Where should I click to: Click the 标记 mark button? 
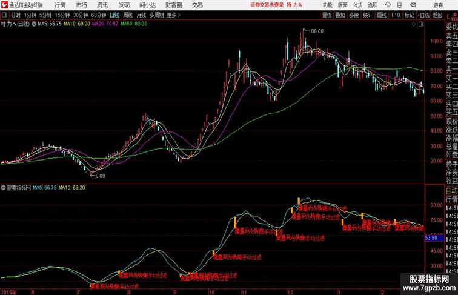pyautogui.click(x=409, y=15)
